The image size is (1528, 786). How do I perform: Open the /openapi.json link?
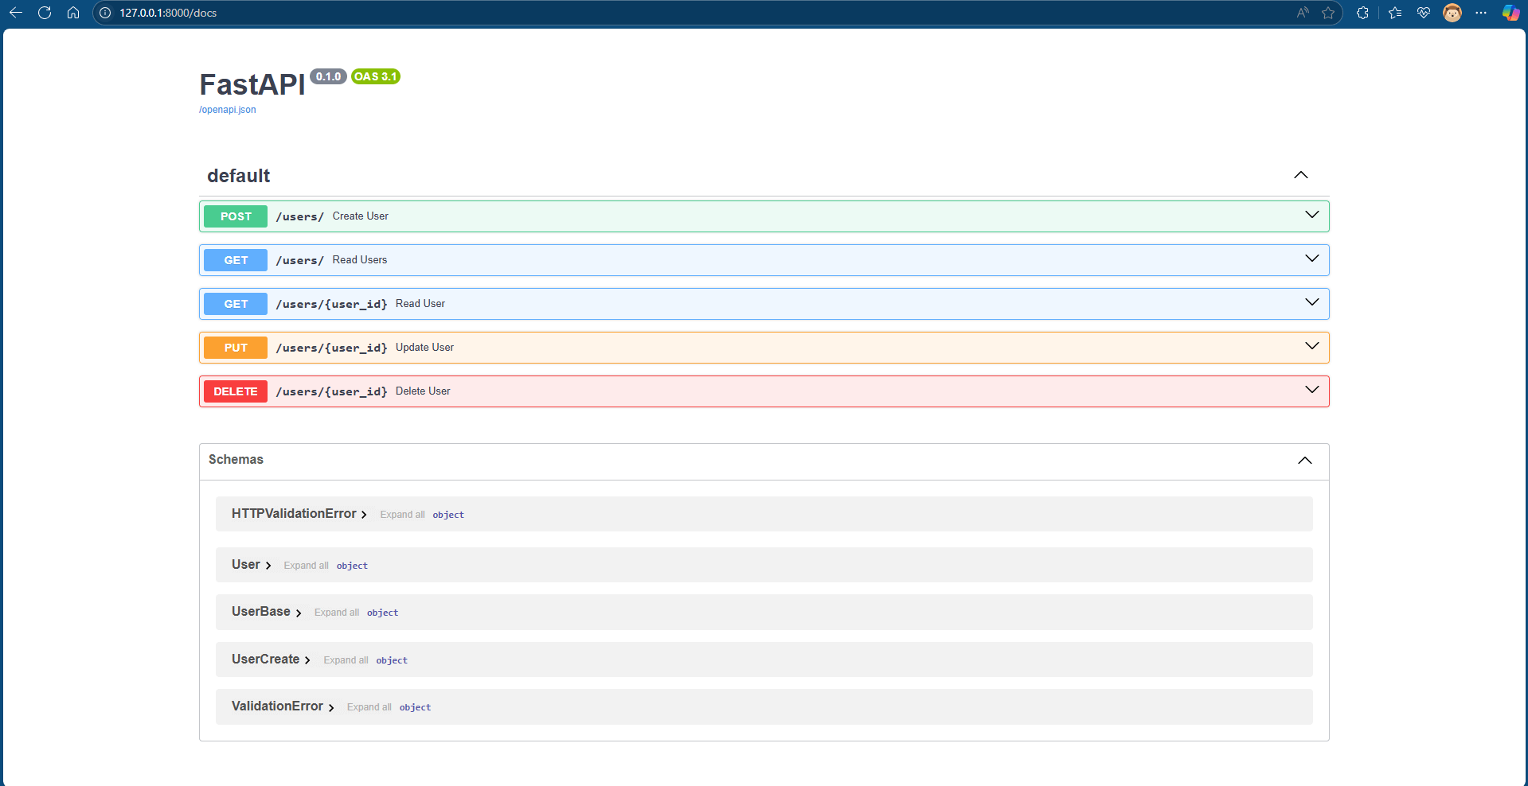[228, 110]
